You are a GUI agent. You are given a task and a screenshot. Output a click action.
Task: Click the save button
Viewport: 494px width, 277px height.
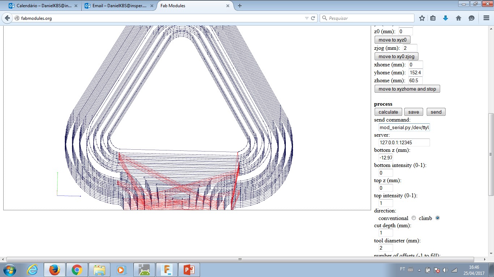click(413, 112)
